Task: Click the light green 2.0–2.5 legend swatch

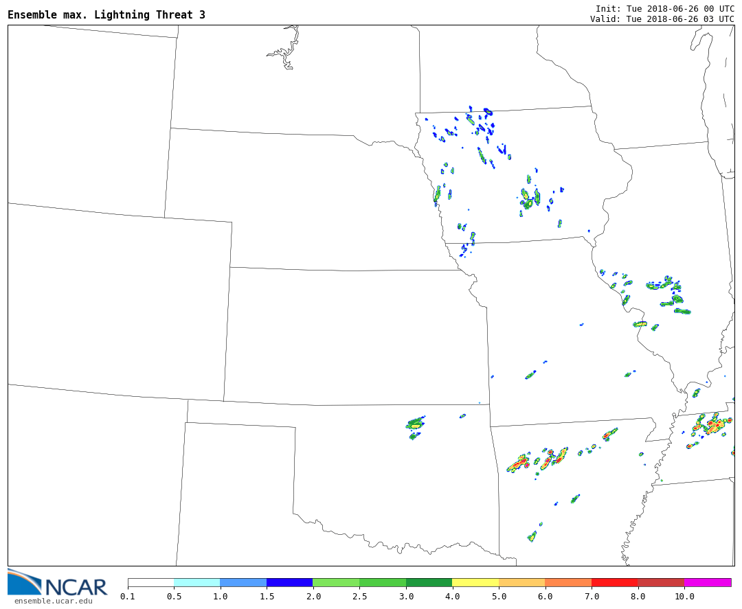Action: pos(335,582)
